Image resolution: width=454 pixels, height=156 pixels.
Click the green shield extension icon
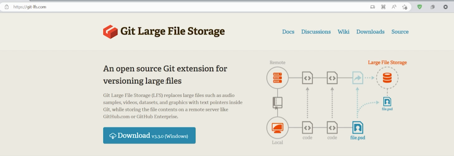click(x=419, y=7)
